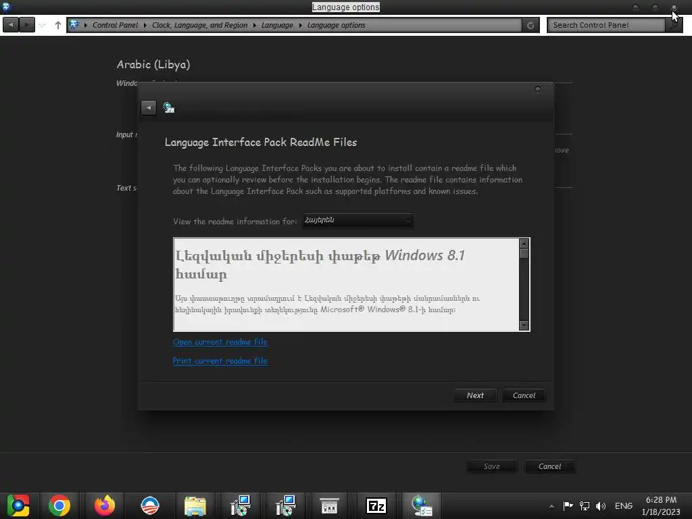Image resolution: width=692 pixels, height=519 pixels.
Task: Click Language options breadcrumb
Action: pos(337,25)
